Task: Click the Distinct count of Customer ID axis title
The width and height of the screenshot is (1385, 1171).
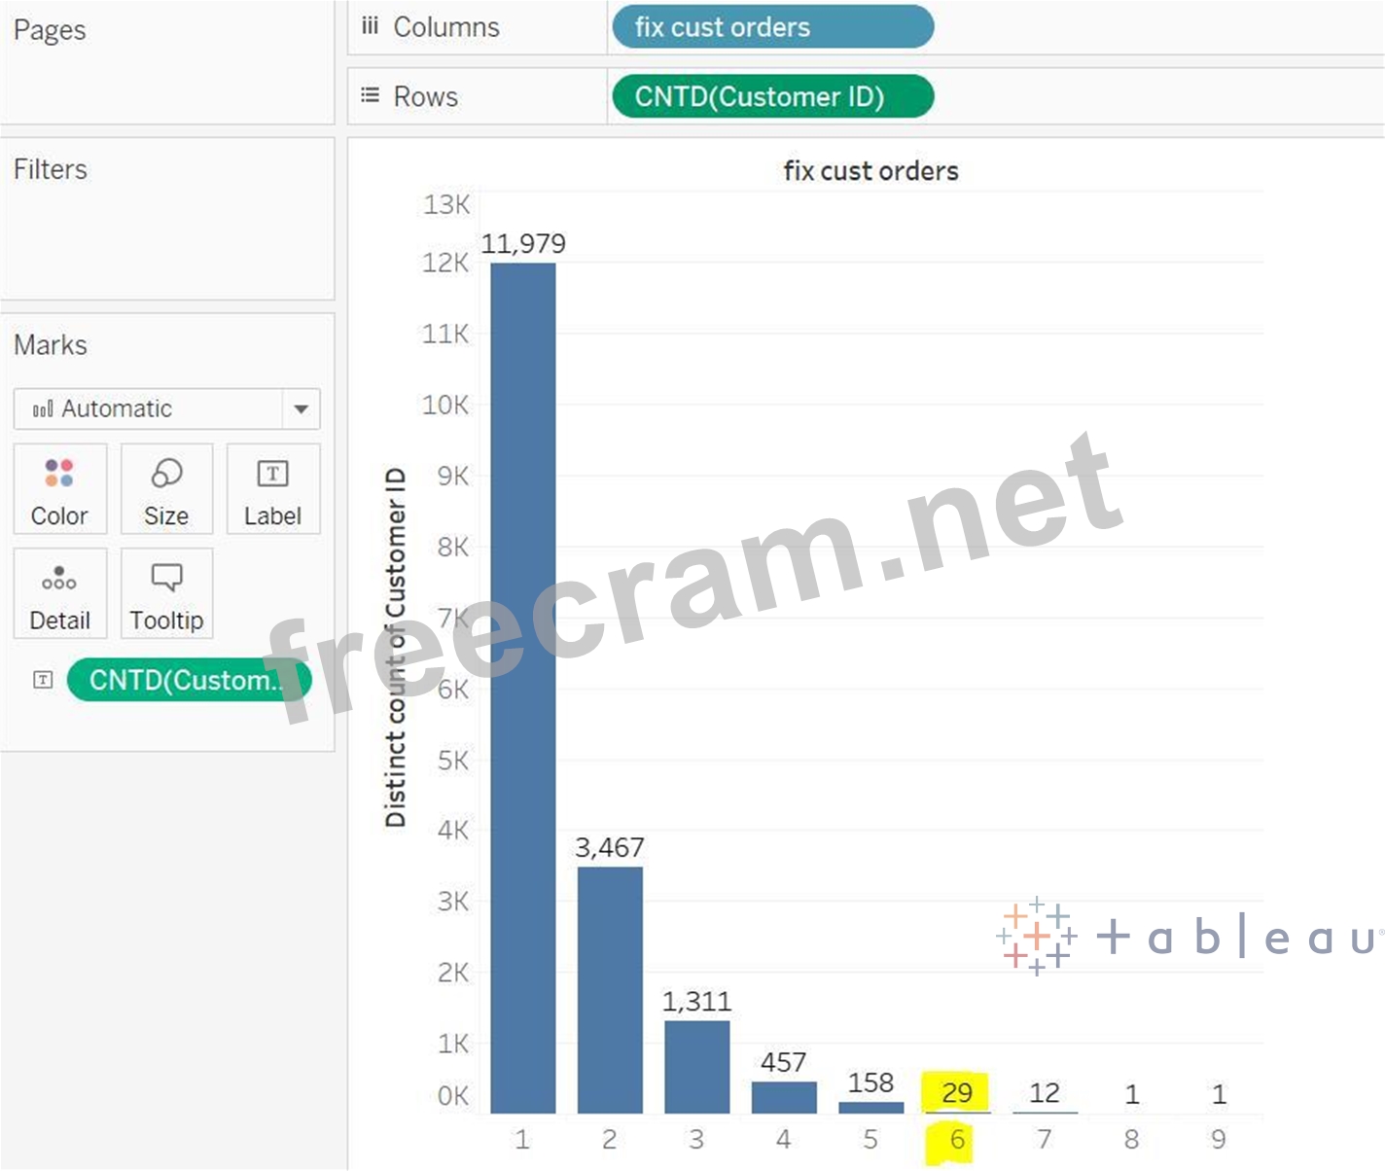Action: (x=395, y=647)
